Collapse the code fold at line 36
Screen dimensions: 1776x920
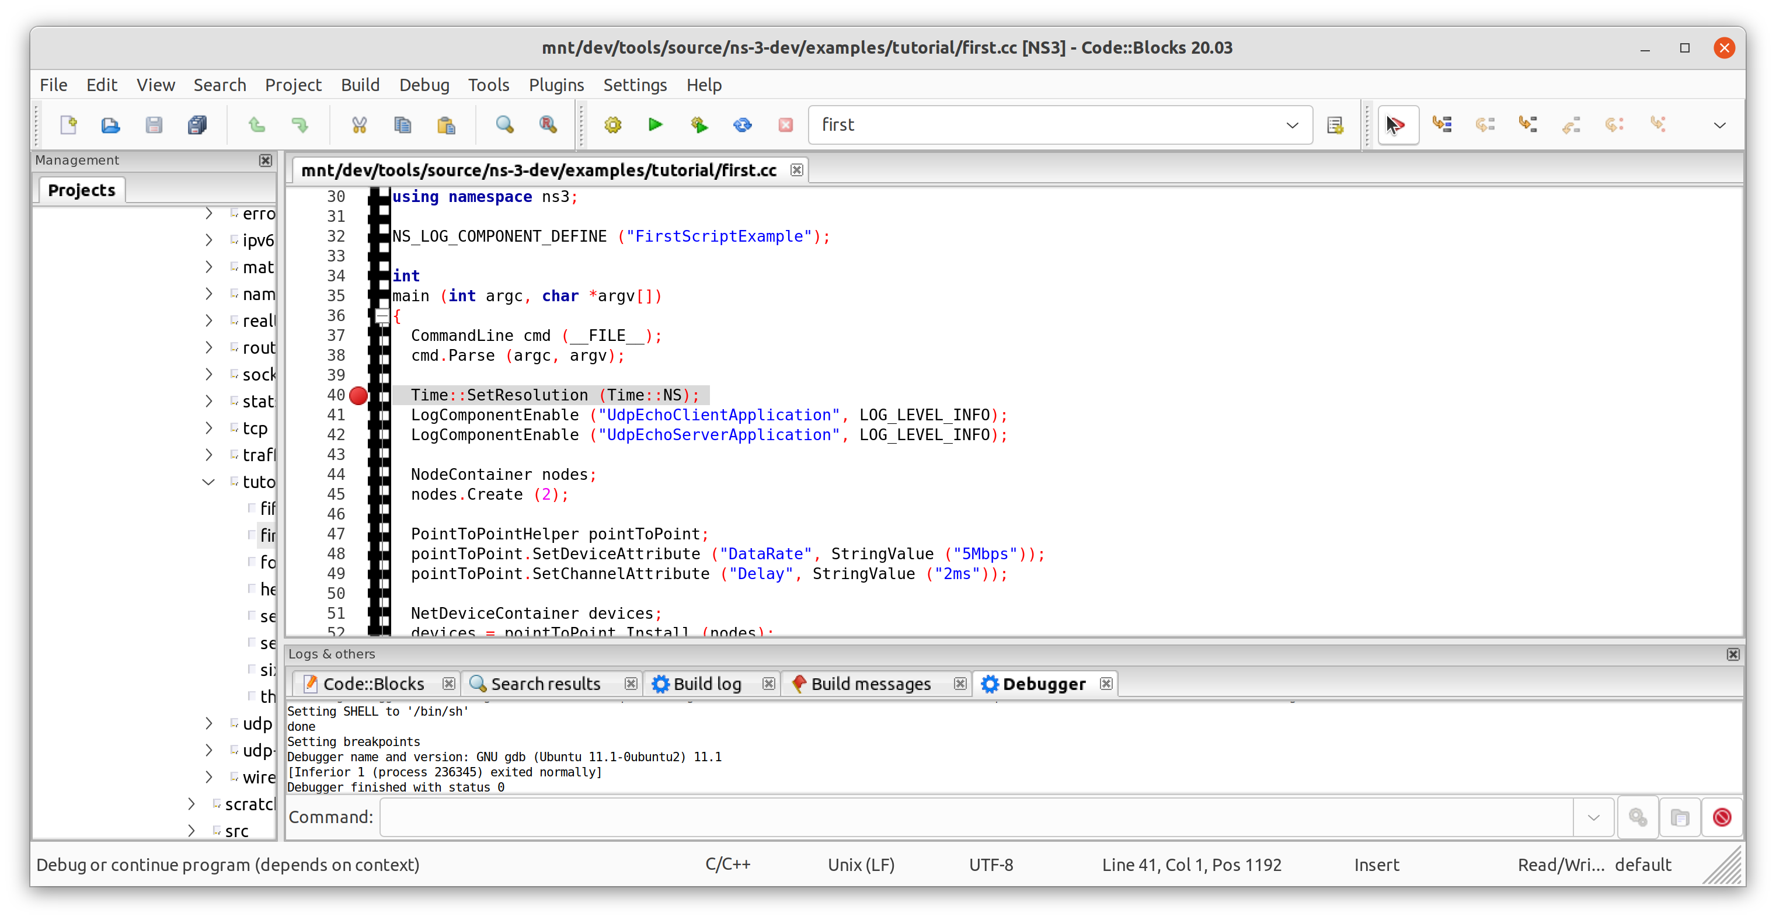[382, 316]
